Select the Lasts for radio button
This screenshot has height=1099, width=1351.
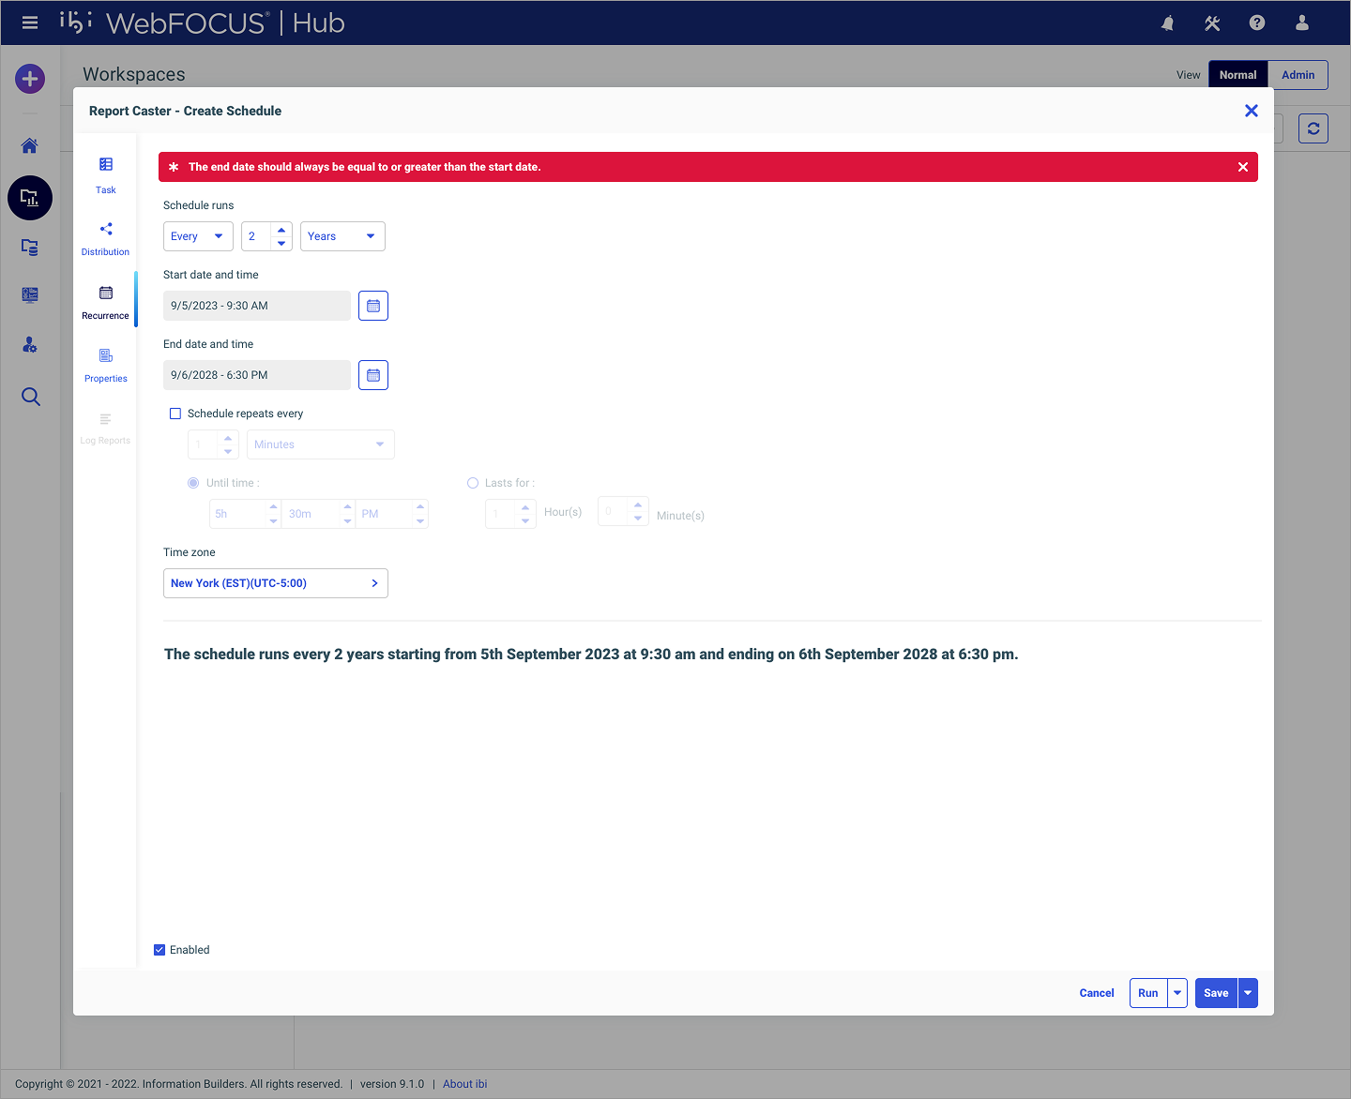(x=473, y=482)
